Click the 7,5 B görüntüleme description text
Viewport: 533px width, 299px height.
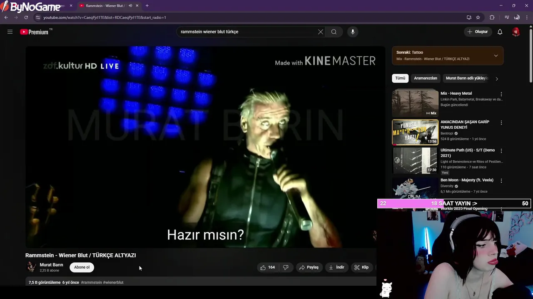coord(45,282)
